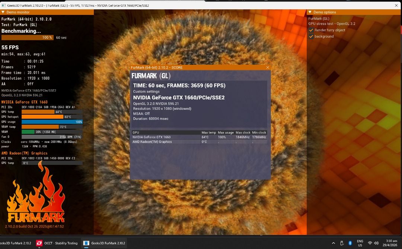
Task: Click the orange NVIDIA GeForce GTX 1660 heading
Action: click(x=24, y=102)
